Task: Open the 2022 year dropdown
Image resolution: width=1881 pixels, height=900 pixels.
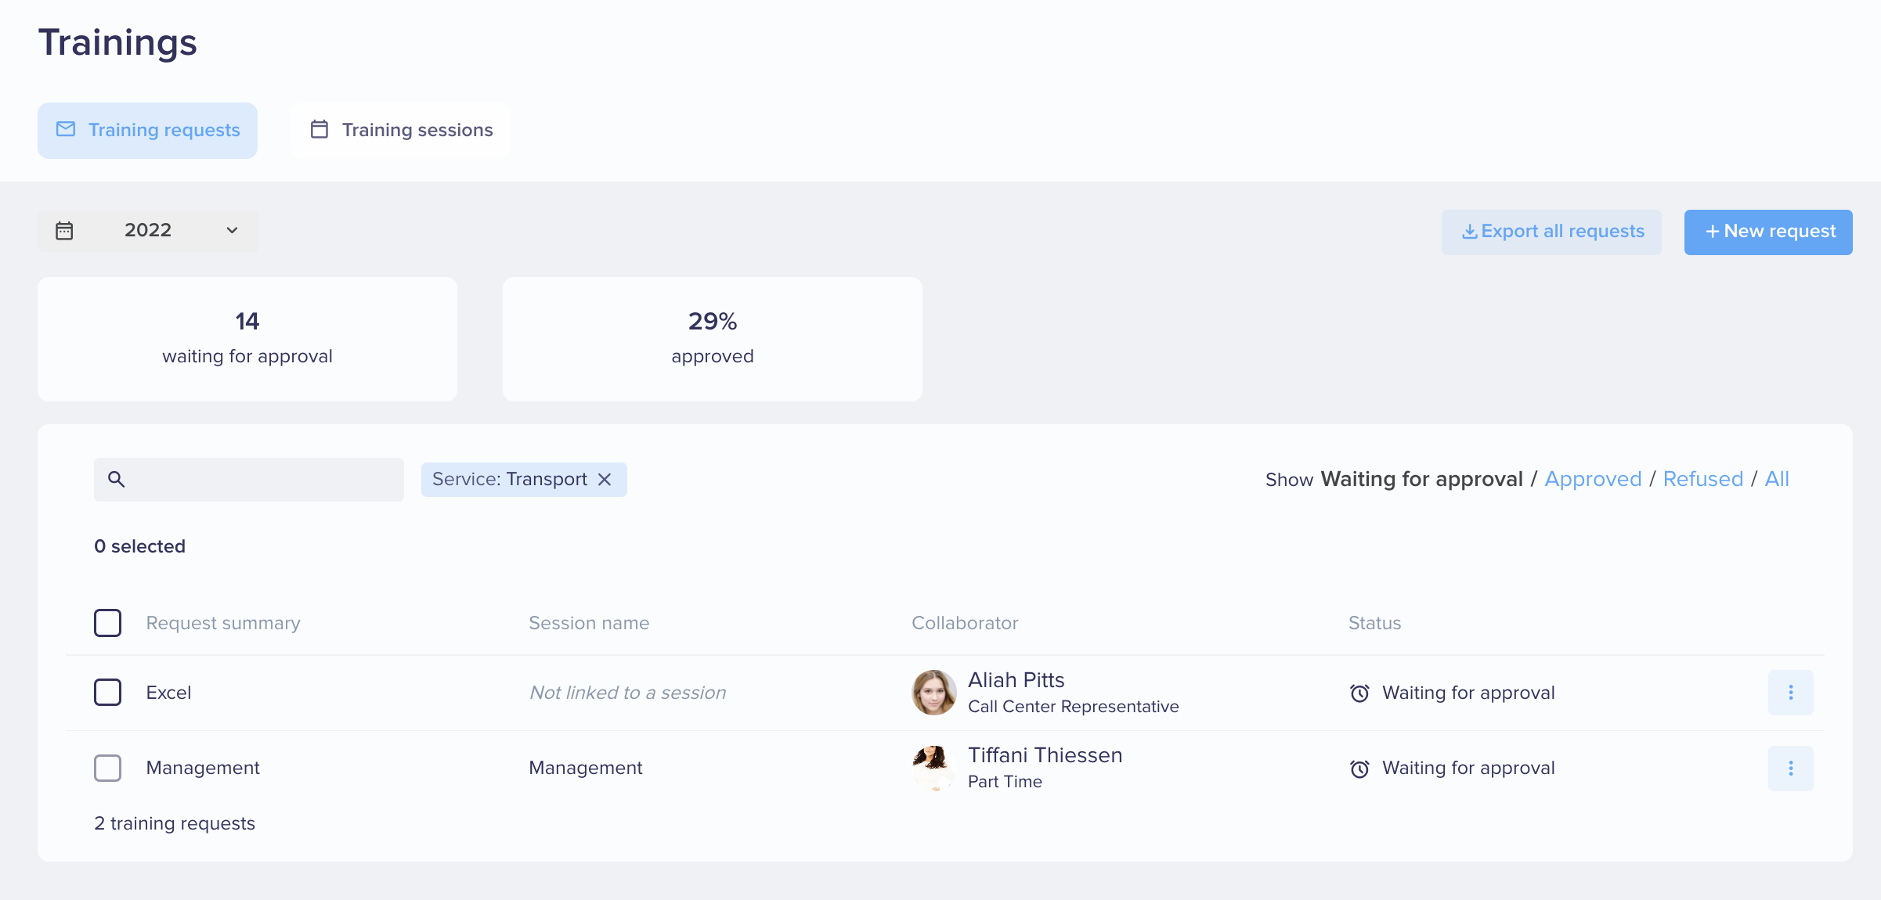Action: (148, 230)
